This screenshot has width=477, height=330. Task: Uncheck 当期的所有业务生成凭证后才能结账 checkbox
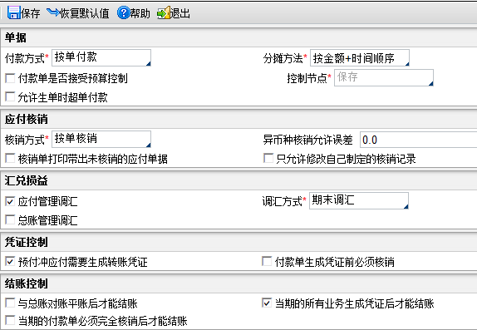[x=267, y=303]
